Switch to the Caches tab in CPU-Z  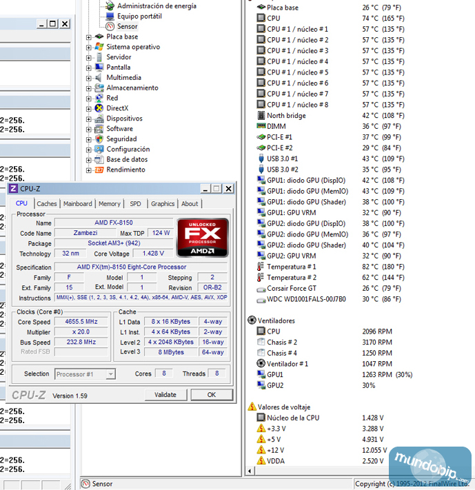coord(47,204)
